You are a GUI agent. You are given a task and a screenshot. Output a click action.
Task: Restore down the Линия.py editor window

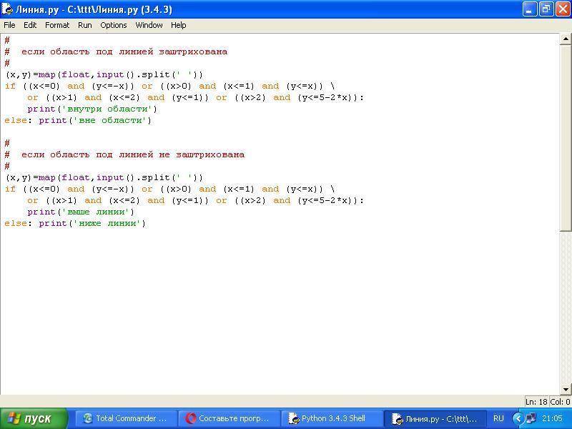546,9
